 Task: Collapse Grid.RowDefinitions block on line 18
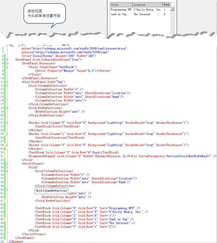click(x=7, y=108)
